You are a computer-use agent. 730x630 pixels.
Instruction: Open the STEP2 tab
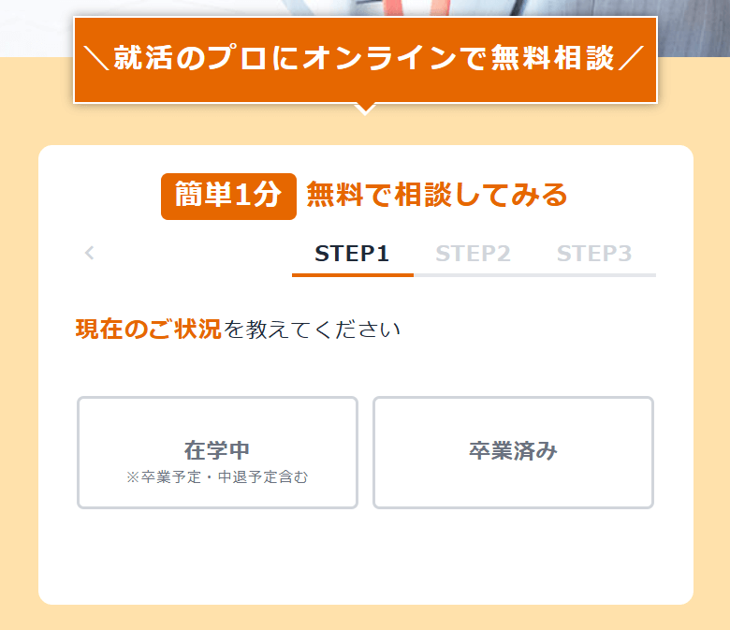(473, 254)
